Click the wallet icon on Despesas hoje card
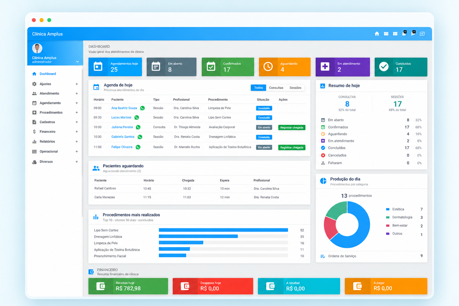Viewport: 459px width, 306px height. [185, 286]
